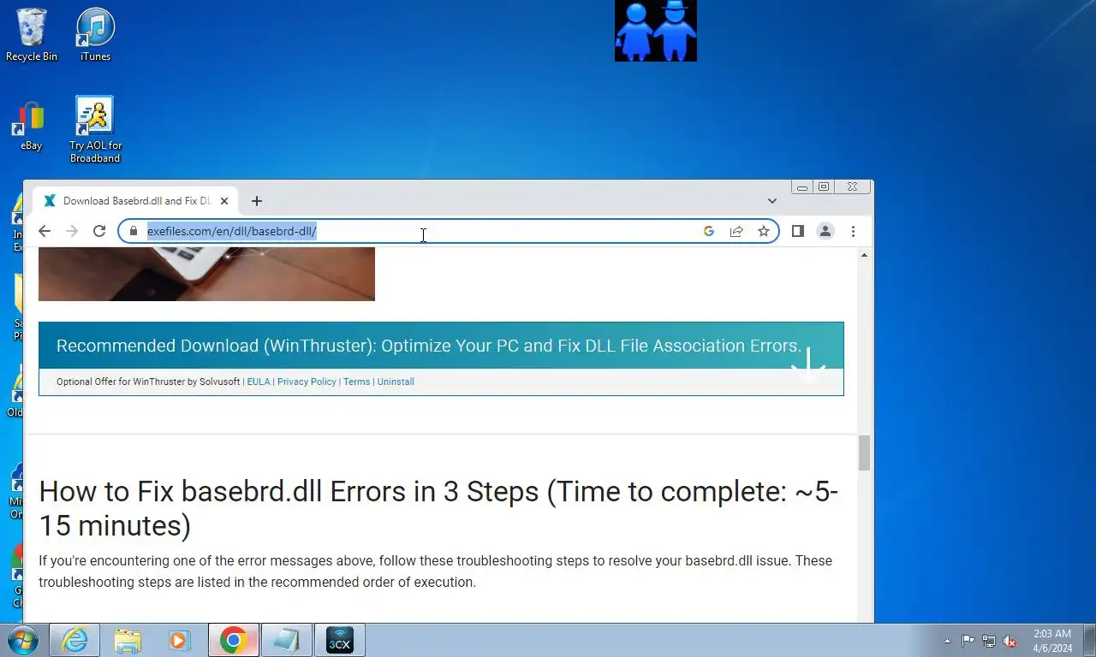This screenshot has height=657, width=1096.
Task: Open the Recycle Bin desktop icon
Action: [x=32, y=34]
